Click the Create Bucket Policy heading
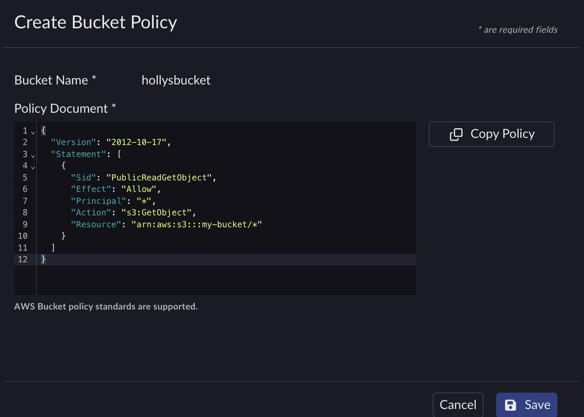Screen dimensions: 584x417 (96, 22)
